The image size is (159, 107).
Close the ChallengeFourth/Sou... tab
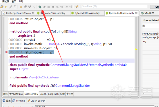pos(34,13)
